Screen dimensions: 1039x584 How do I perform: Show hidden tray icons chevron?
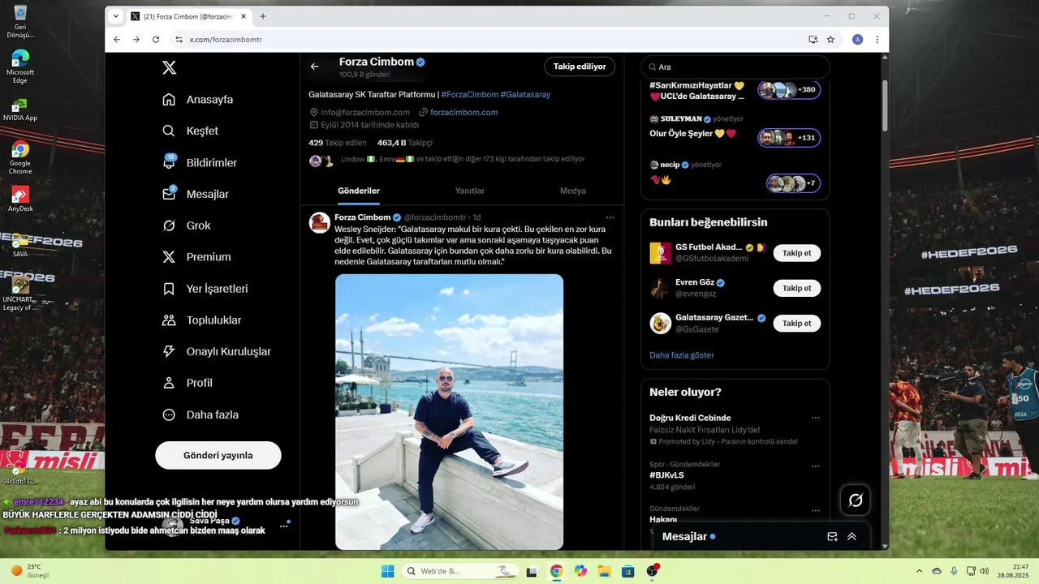tap(919, 571)
